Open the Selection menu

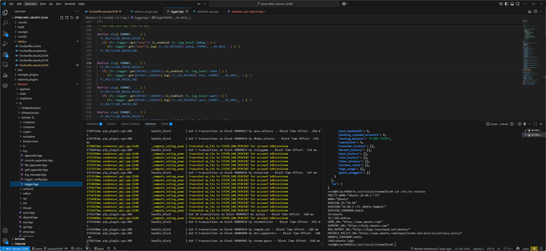pos(30,3)
